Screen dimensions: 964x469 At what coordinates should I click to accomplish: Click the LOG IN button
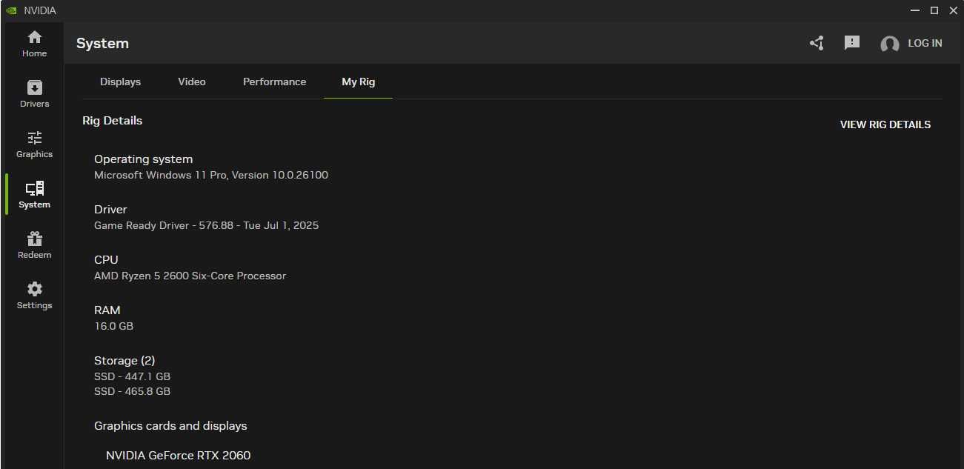tap(925, 43)
